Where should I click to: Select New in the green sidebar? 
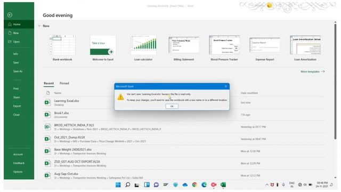coord(19,33)
